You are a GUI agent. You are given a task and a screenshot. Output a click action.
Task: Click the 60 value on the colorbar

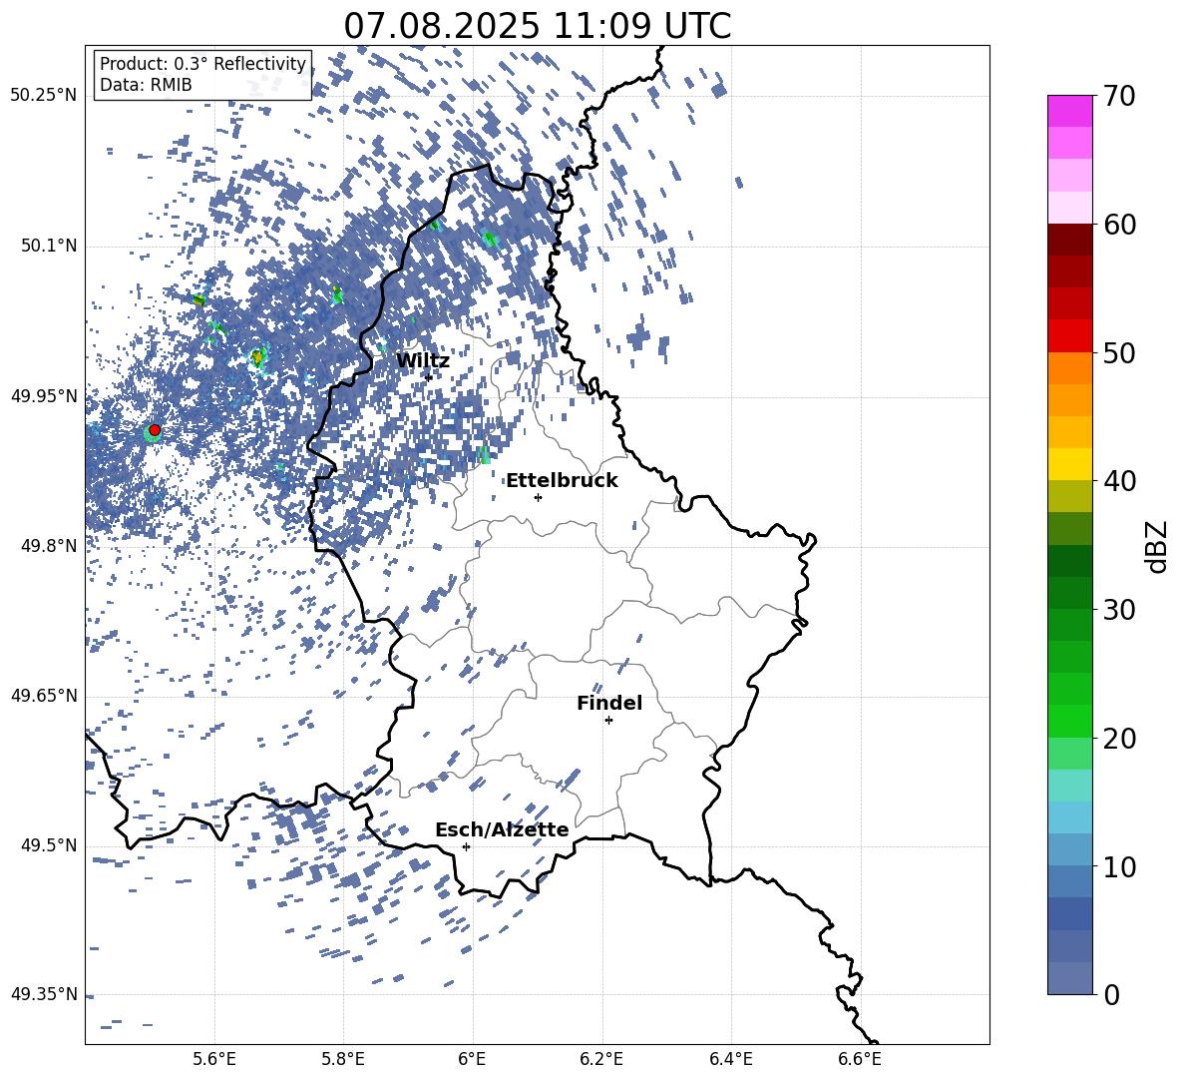click(x=1120, y=225)
